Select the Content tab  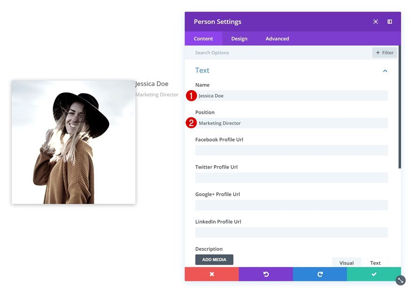pos(203,38)
